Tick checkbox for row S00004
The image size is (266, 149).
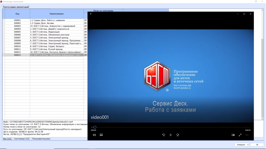(4, 29)
